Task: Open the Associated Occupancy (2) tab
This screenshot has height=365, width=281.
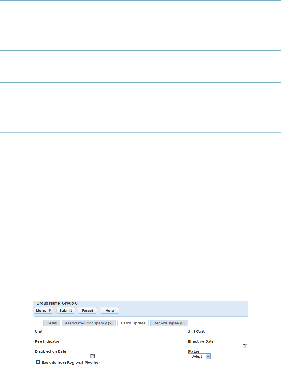Action: (x=89, y=323)
